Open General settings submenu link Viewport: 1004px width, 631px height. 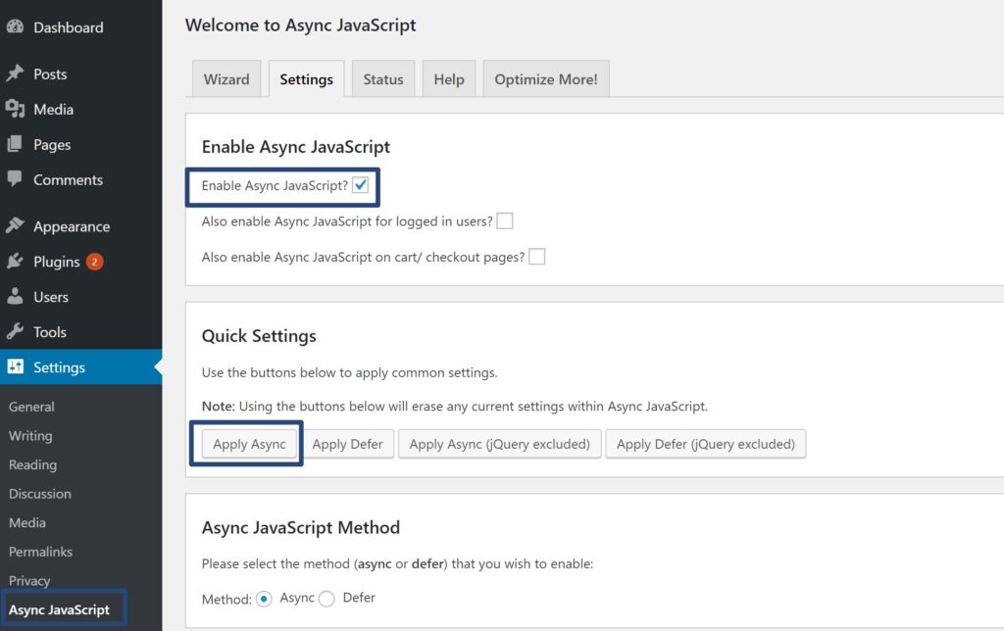pos(31,407)
